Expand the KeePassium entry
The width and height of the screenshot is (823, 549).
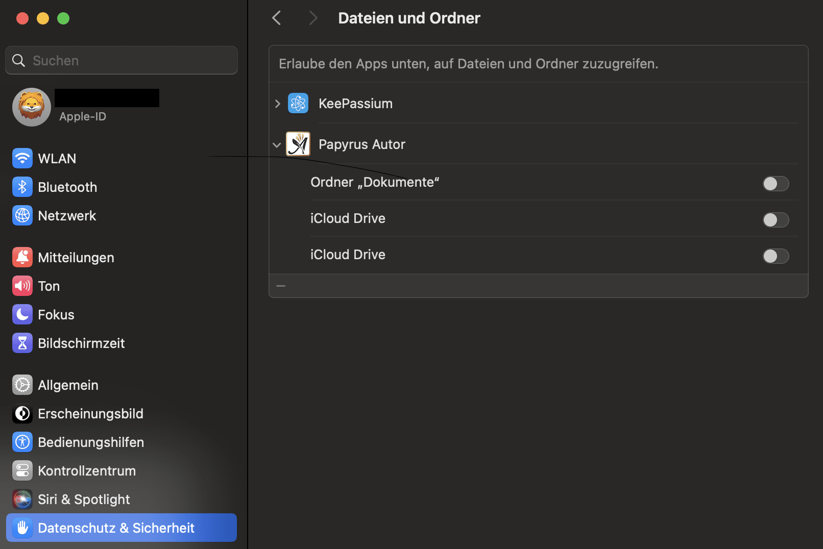pyautogui.click(x=277, y=104)
